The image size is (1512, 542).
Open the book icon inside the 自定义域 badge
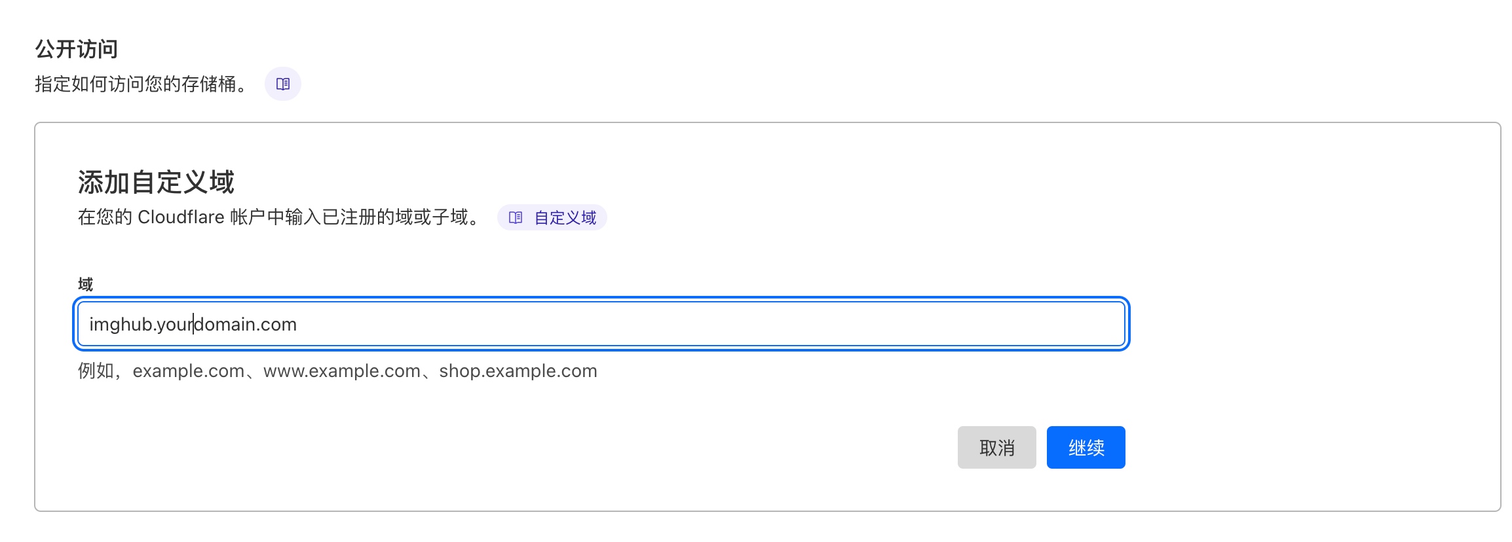[515, 218]
